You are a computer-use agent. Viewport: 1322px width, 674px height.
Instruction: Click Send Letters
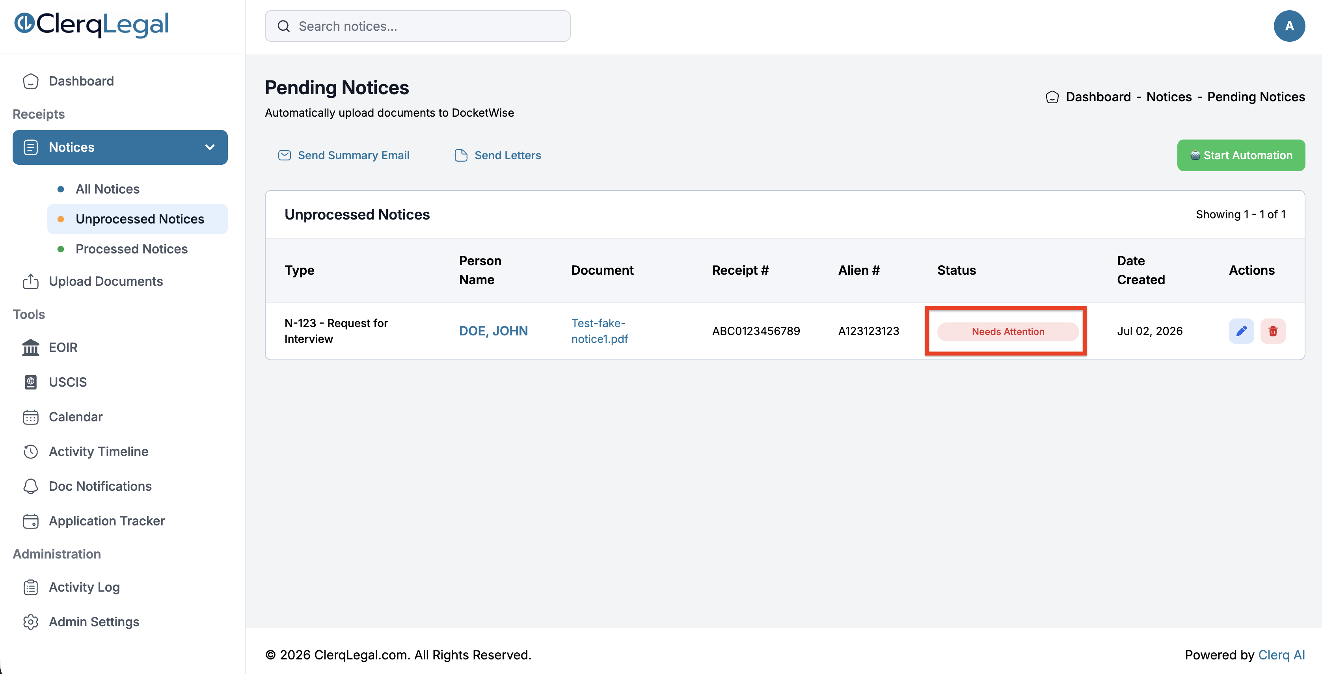point(508,156)
